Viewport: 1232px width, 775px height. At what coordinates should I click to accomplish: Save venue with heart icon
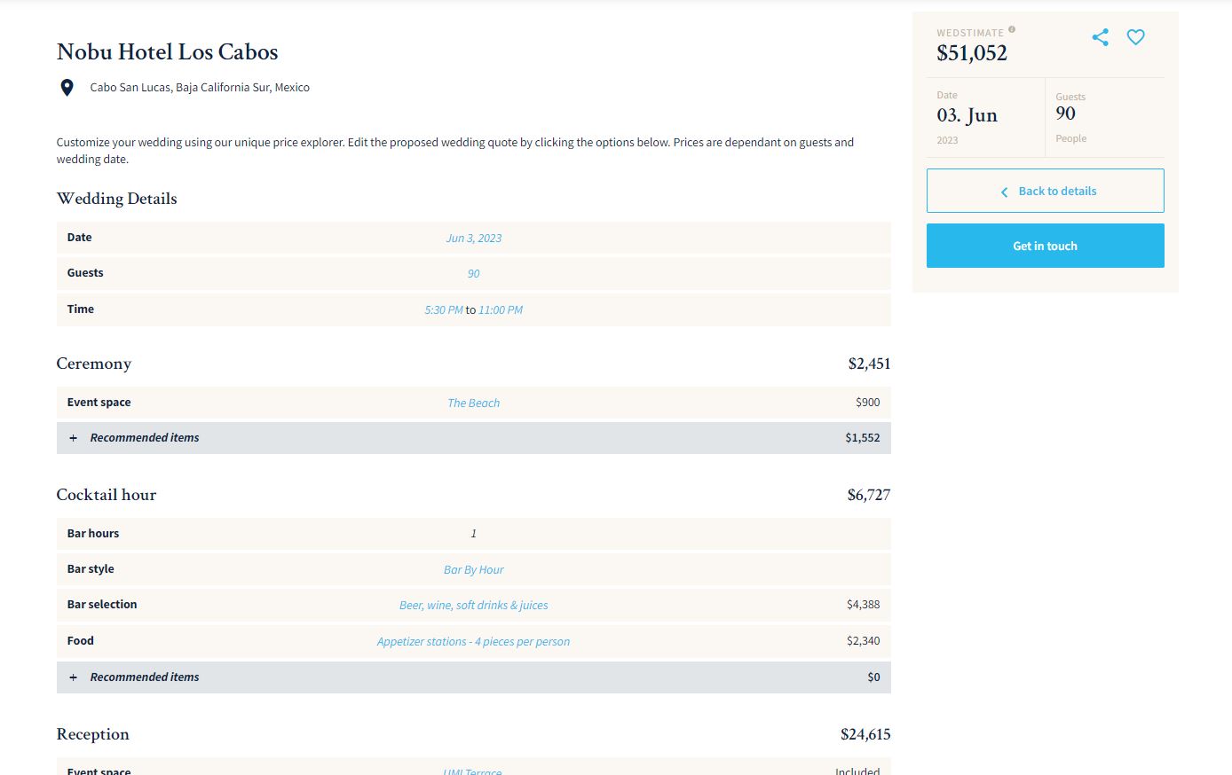[x=1136, y=37]
